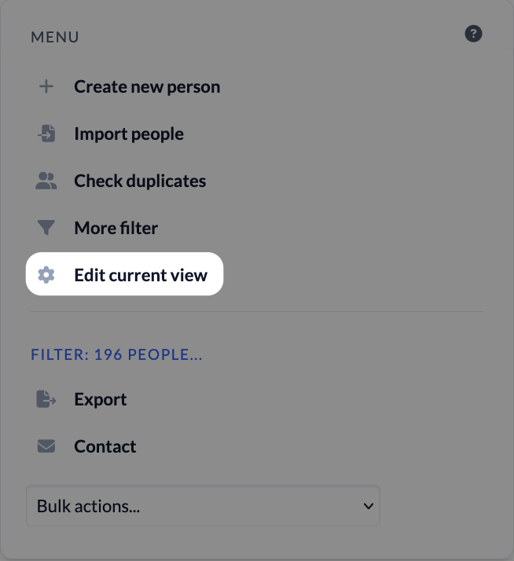Screen dimensions: 514x561
Task: Select 'More filter' option
Action: click(x=116, y=228)
